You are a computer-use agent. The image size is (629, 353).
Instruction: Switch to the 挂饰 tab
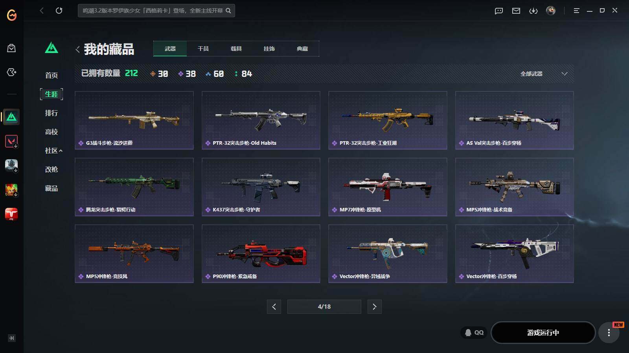point(269,49)
